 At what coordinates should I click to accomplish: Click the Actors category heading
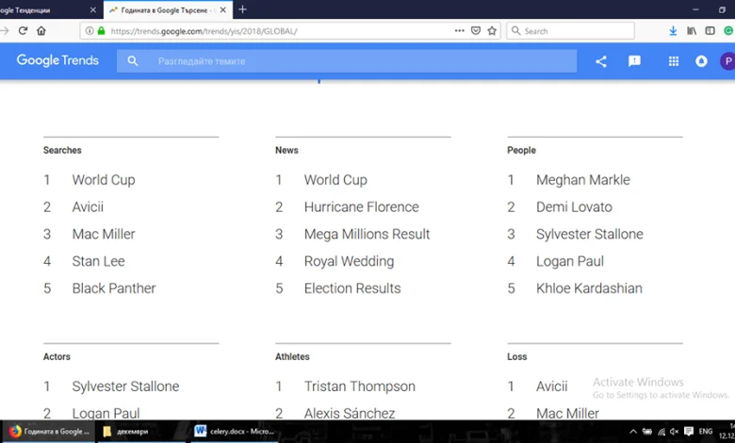click(57, 356)
